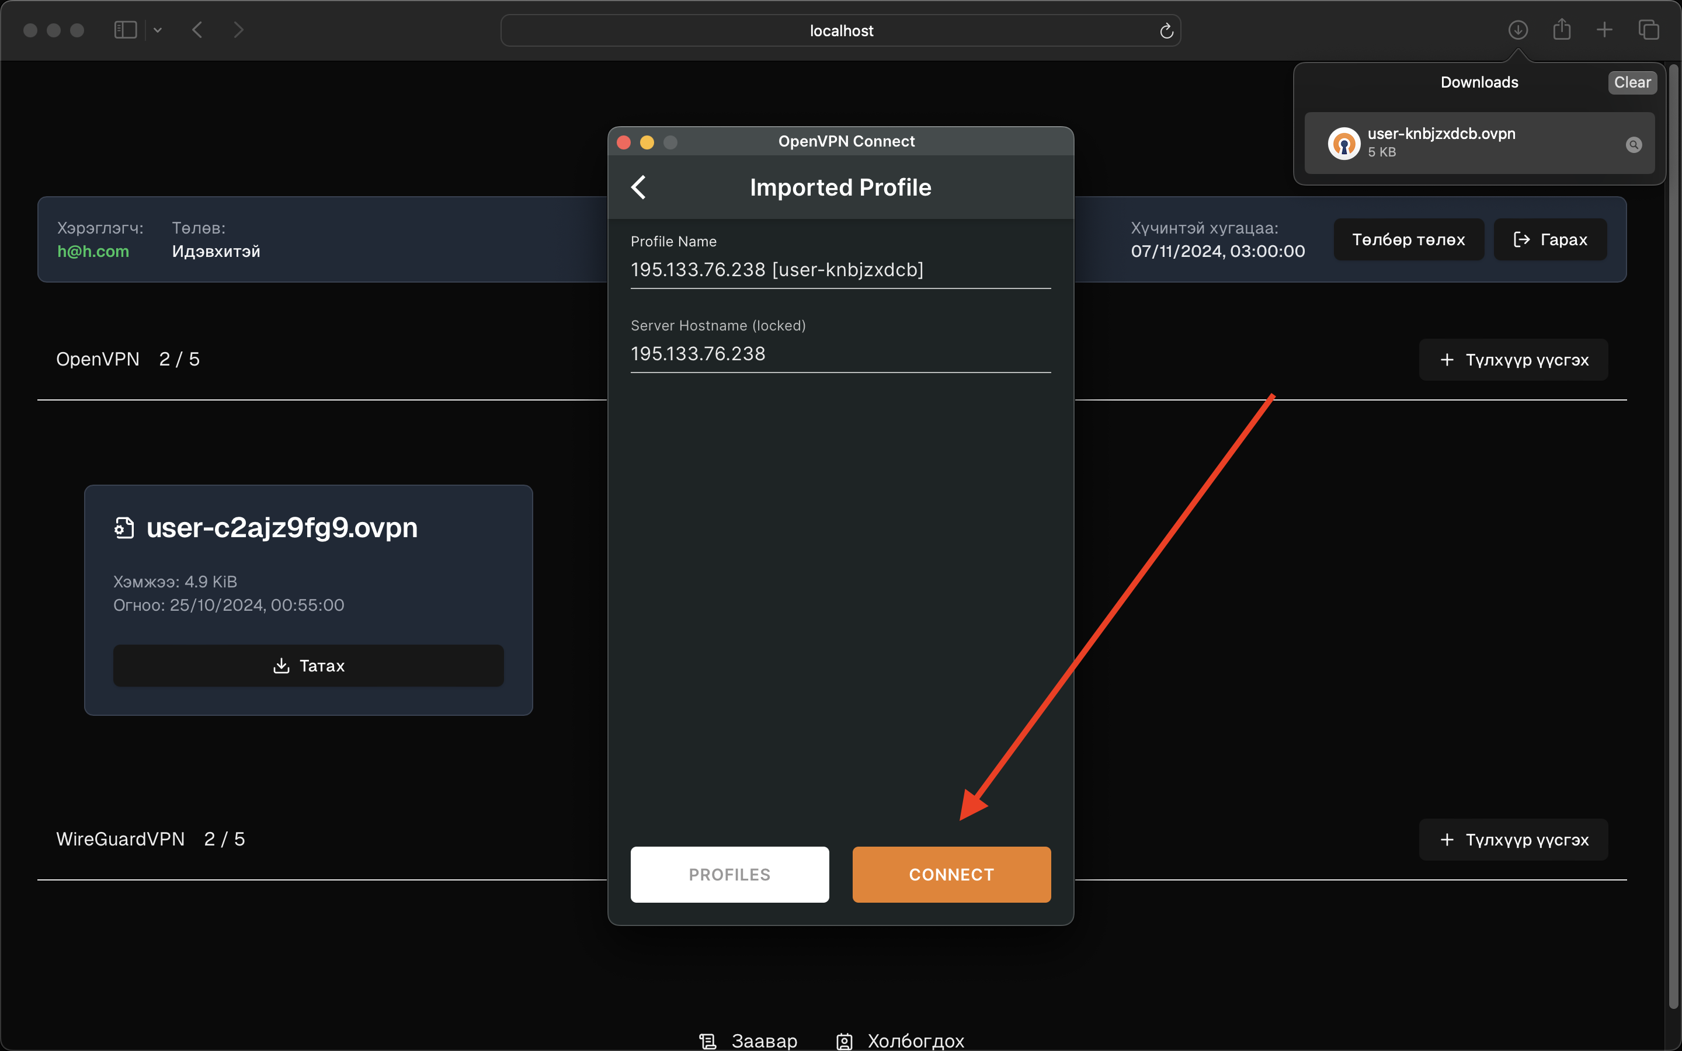
Task: Click the expiry date 07/11/2024, 03:00:00
Action: (x=1218, y=251)
